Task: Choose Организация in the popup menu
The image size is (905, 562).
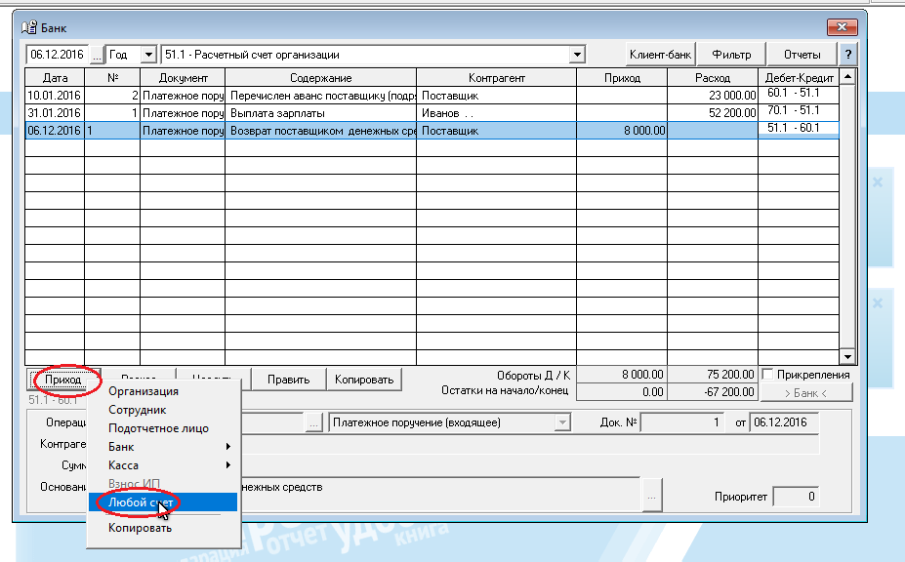Action: (143, 392)
